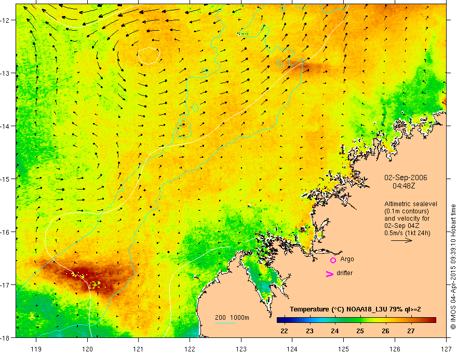
Task: Click color bar tick label 23
Action: click(310, 331)
